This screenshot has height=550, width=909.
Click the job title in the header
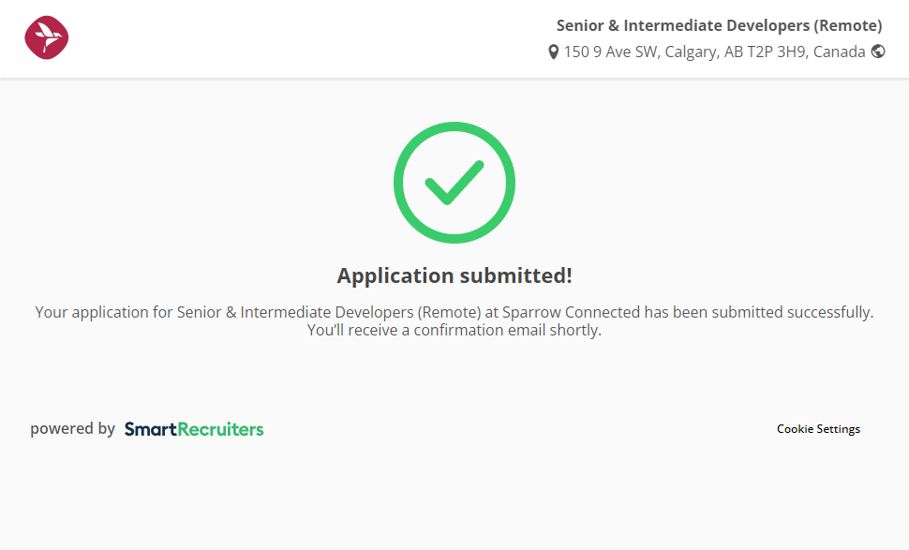pos(719,25)
